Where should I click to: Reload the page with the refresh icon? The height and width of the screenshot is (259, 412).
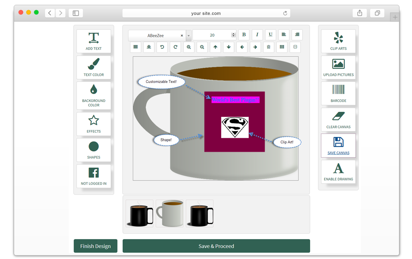point(285,13)
